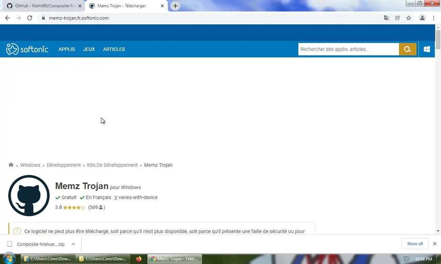Open a new browser tab
This screenshot has width=441, height=264.
[175, 6]
